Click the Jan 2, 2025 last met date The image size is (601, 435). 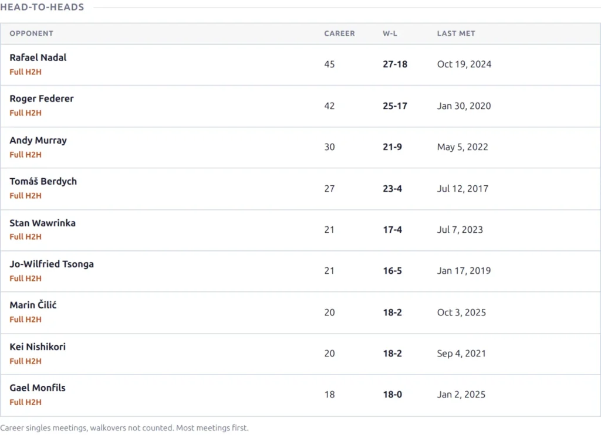tap(461, 395)
